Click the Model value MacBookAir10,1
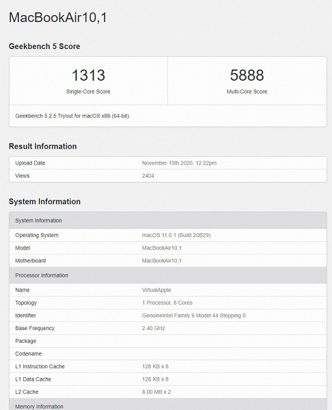The image size is (332, 410). [161, 248]
